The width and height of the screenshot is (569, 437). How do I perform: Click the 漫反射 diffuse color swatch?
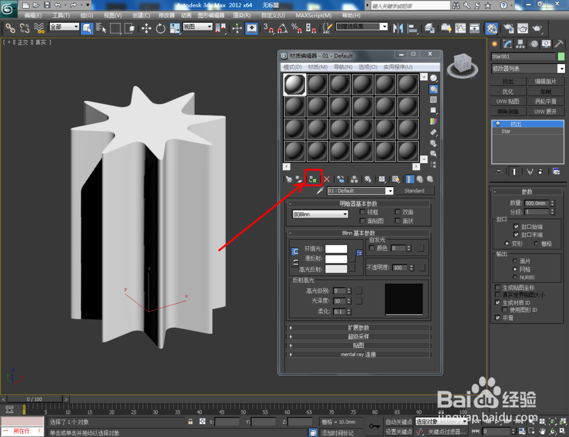(336, 259)
